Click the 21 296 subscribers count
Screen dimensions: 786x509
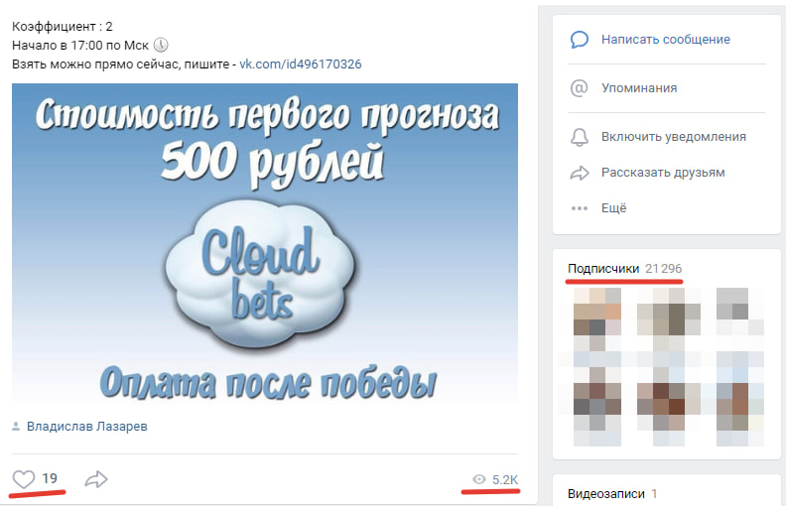663,269
